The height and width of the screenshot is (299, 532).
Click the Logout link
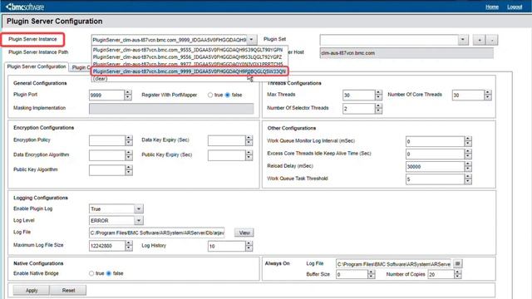click(x=515, y=7)
